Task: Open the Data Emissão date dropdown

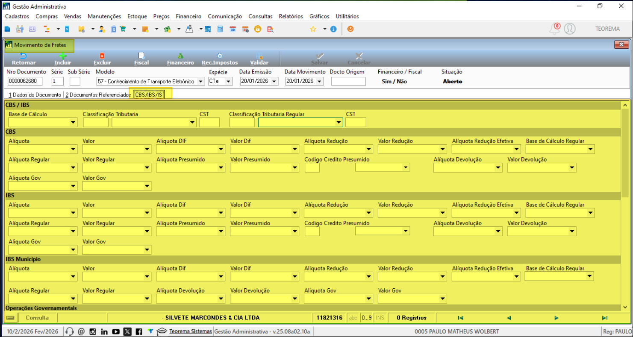Action: 274,82
